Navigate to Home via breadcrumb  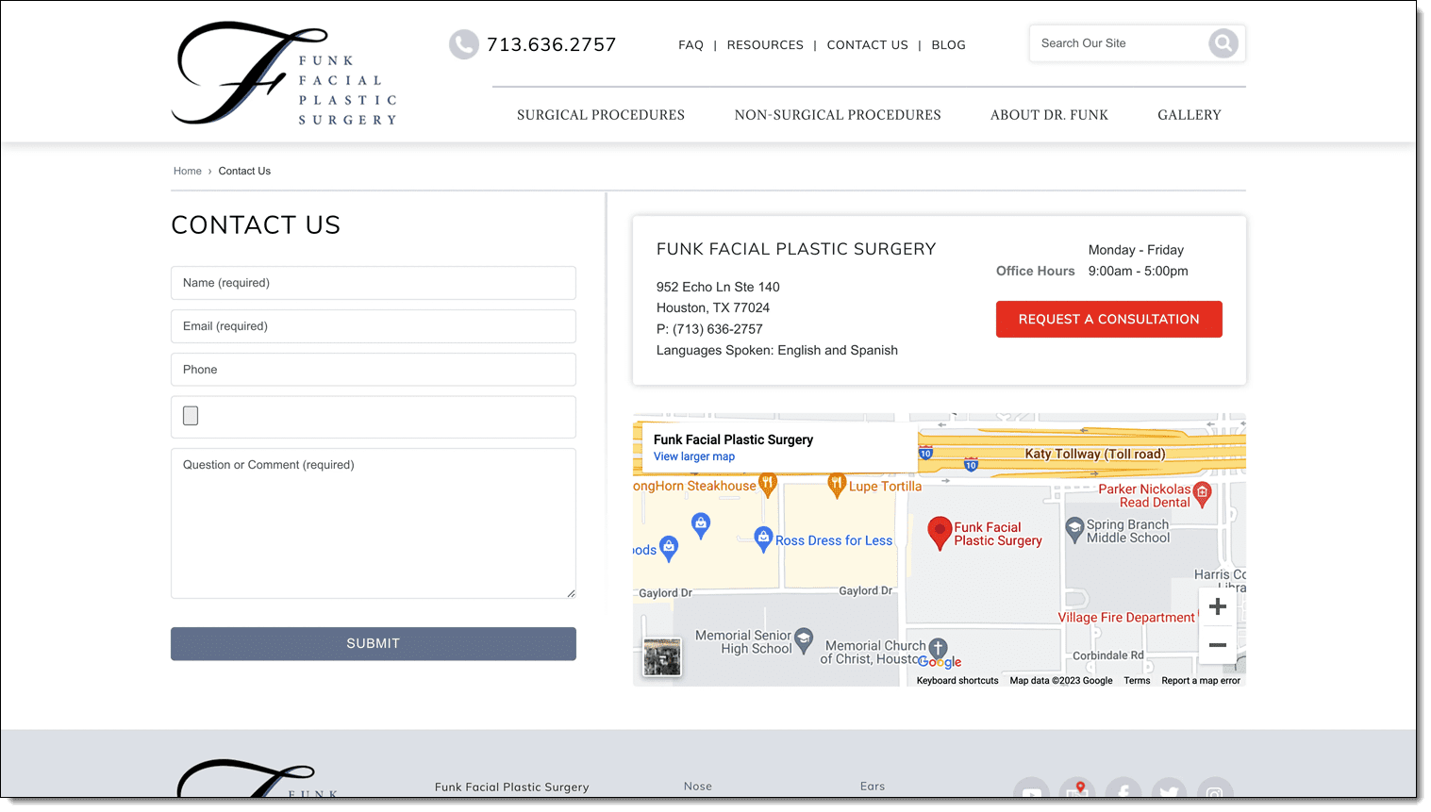tap(187, 171)
